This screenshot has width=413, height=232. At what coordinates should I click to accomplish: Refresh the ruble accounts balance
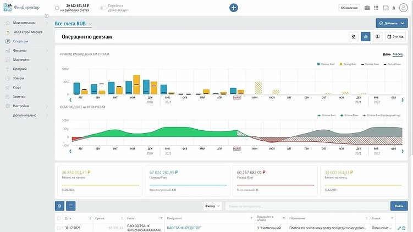[59, 8]
